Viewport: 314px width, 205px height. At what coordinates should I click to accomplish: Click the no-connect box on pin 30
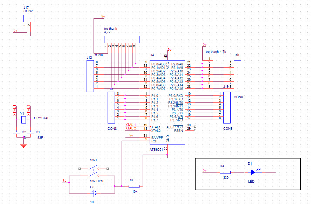click(195, 127)
